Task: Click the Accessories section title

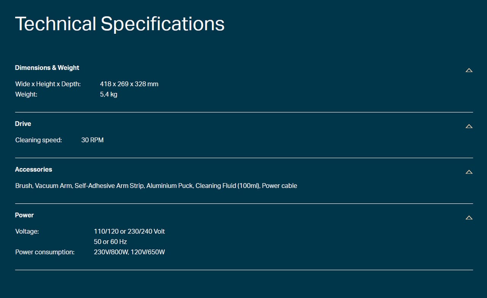Action: (33, 170)
